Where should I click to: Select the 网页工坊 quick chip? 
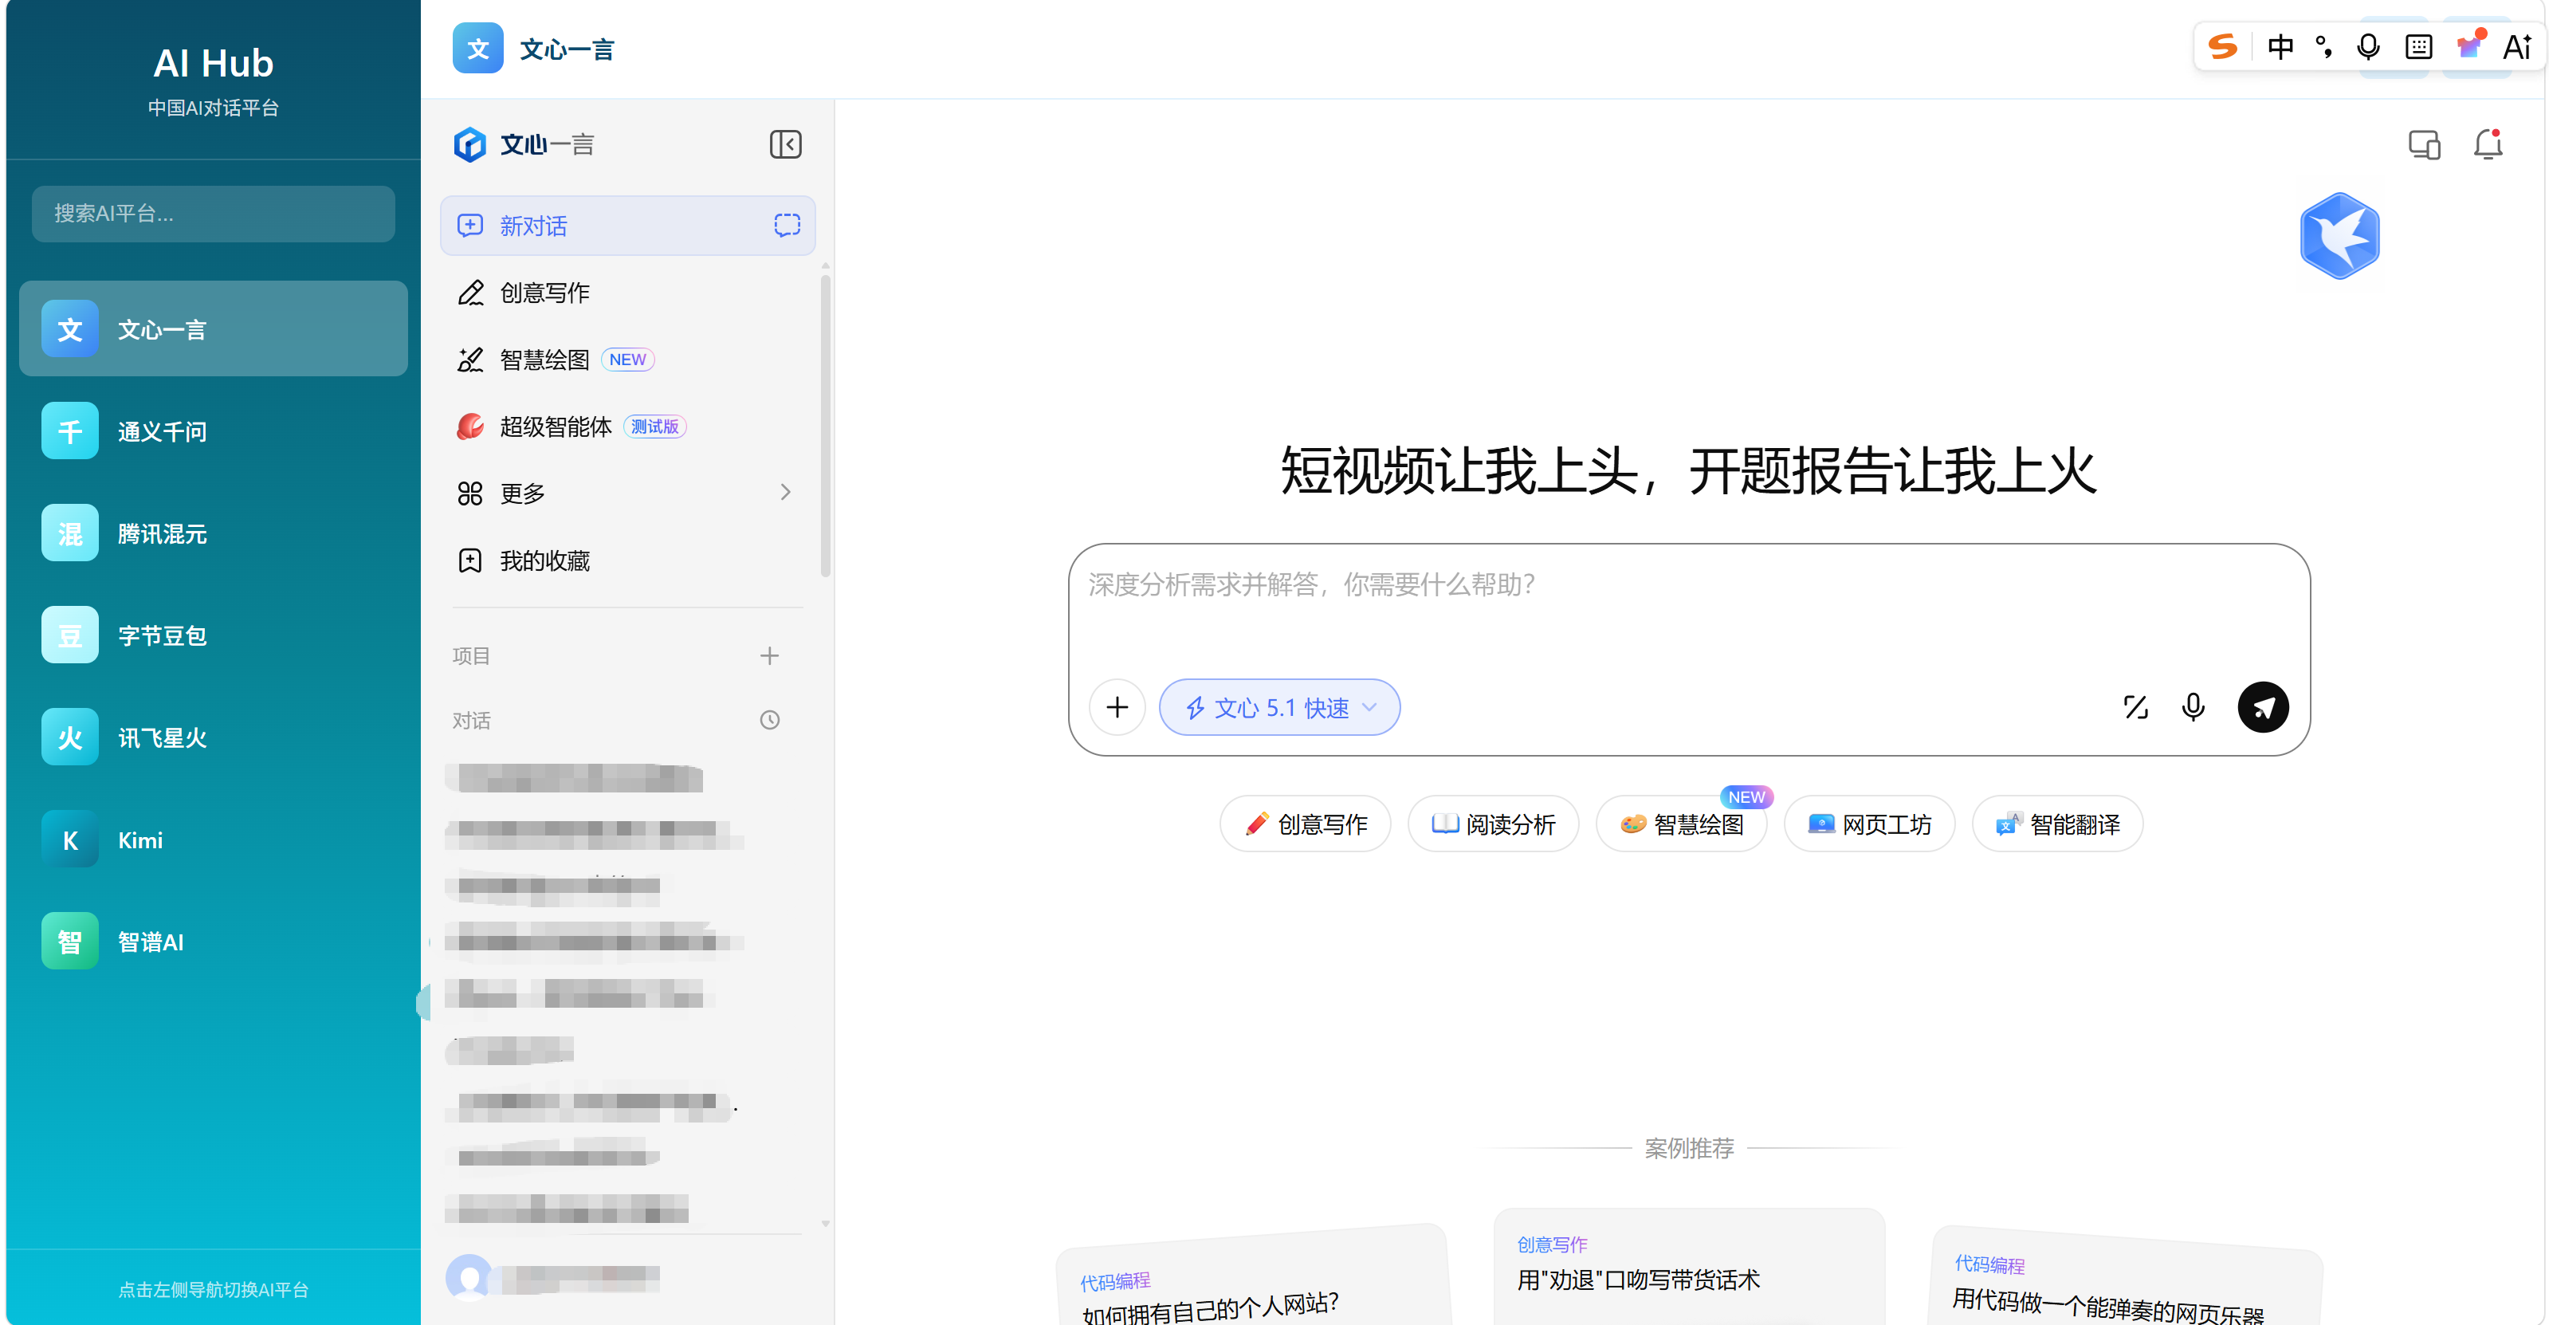click(1869, 824)
